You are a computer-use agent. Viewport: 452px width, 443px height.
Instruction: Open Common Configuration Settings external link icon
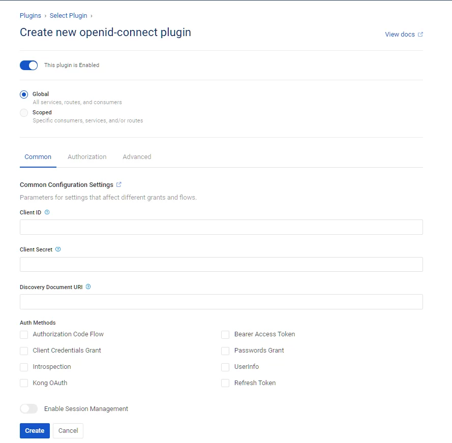(x=119, y=184)
